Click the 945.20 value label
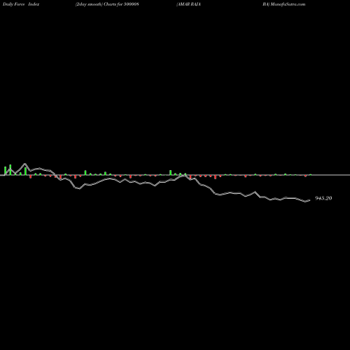Screen dimensions: 350x350 323,198
